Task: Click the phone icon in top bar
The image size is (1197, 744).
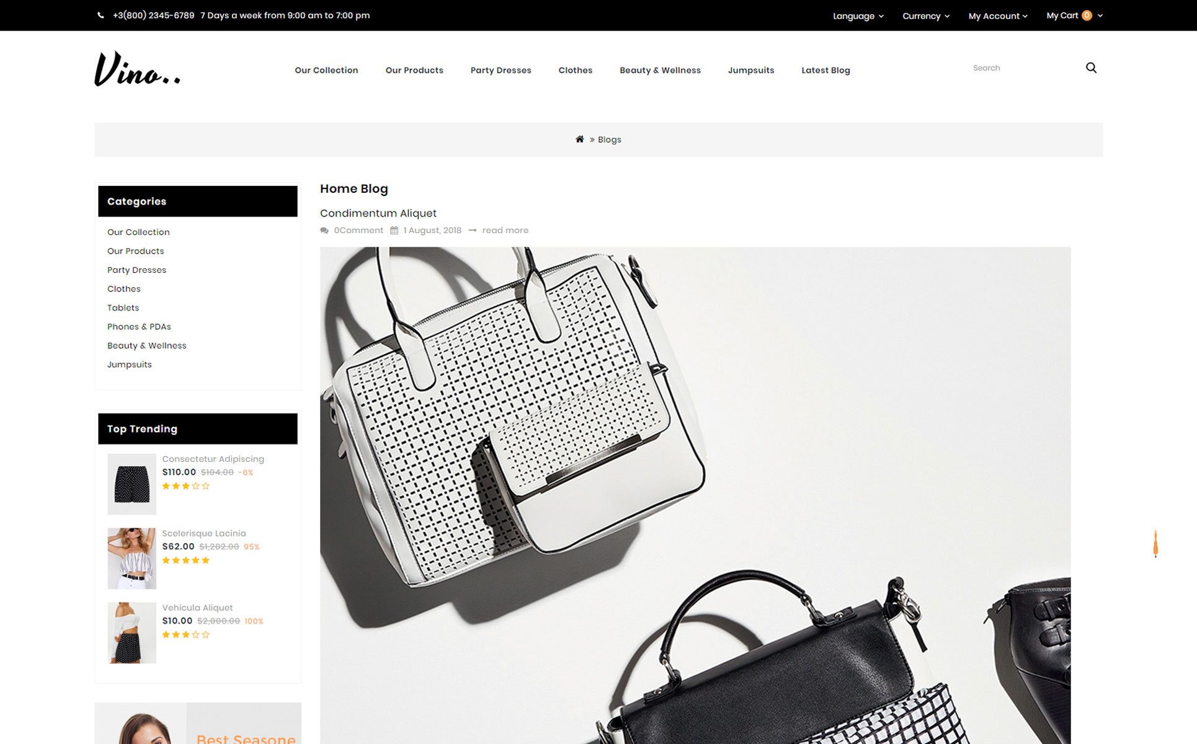Action: click(100, 15)
